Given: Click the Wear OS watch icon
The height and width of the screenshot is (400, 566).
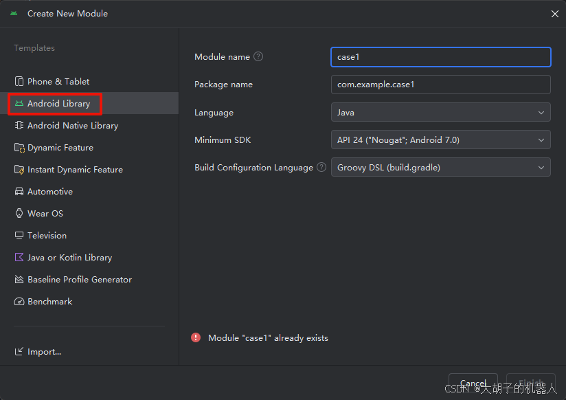Looking at the screenshot, I should tap(19, 214).
